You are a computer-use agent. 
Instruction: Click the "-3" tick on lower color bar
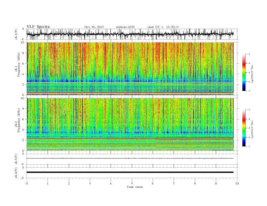[249, 110]
